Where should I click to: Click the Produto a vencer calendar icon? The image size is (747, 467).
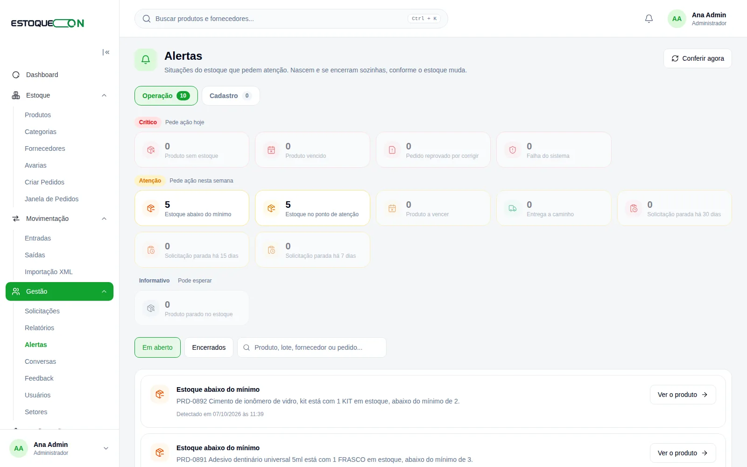(392, 208)
